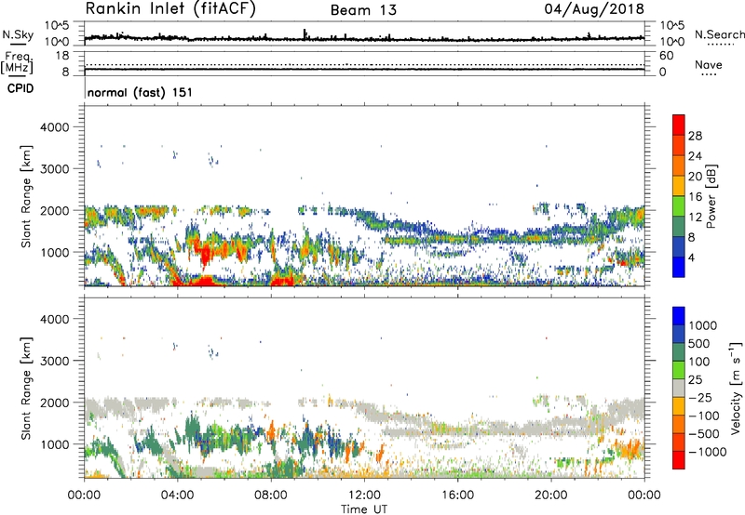
Task: Click the "N.Sky" legend label
Action: tap(18, 34)
